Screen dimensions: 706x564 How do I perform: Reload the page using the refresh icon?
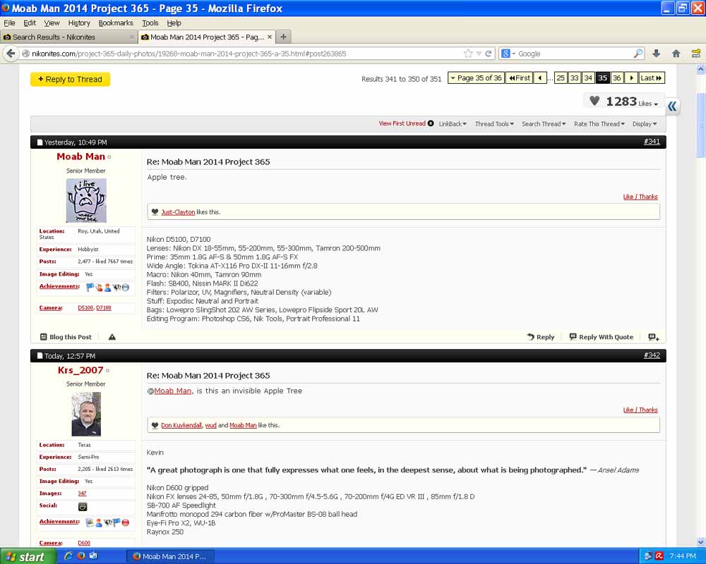point(489,54)
